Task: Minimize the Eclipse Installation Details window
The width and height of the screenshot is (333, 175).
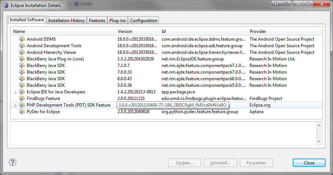Action: (298, 4)
